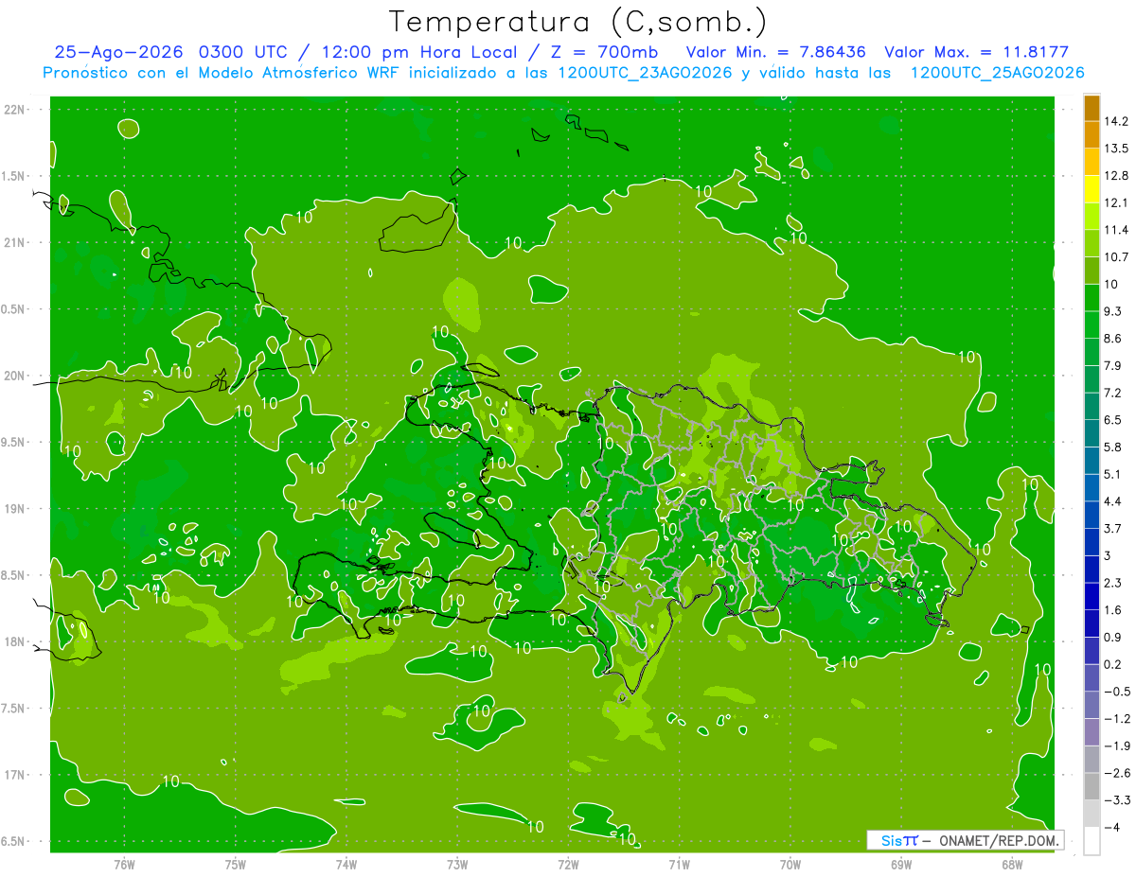Click the 12.8 label on the color scale
Screen dimensions: 1136x877
(x=1117, y=176)
